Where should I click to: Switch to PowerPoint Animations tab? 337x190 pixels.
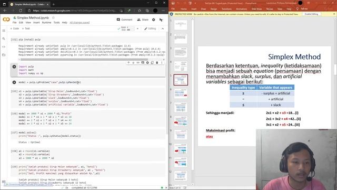(x=241, y=9)
